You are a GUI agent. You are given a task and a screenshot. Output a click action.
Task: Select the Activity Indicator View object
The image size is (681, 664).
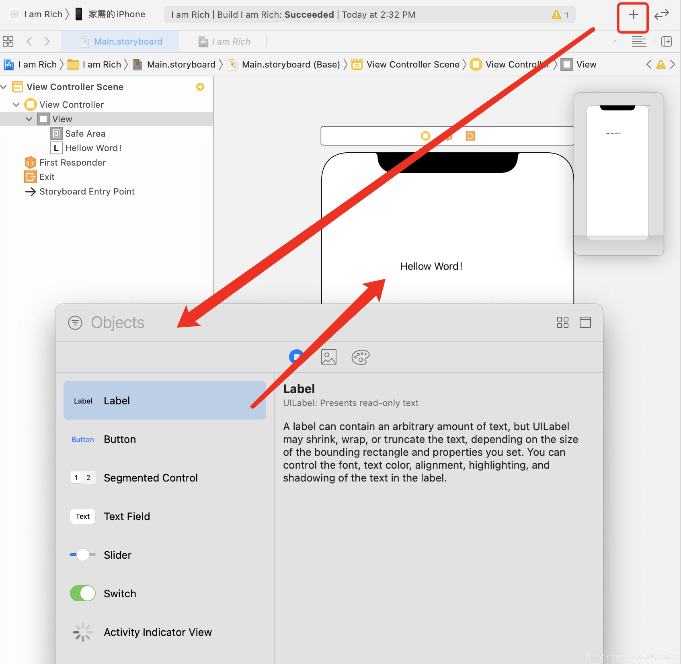click(x=165, y=632)
